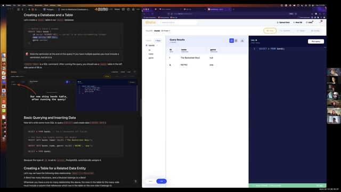This screenshot has width=341, height=192.
Task: Click the New DB button
Action: (298, 22)
